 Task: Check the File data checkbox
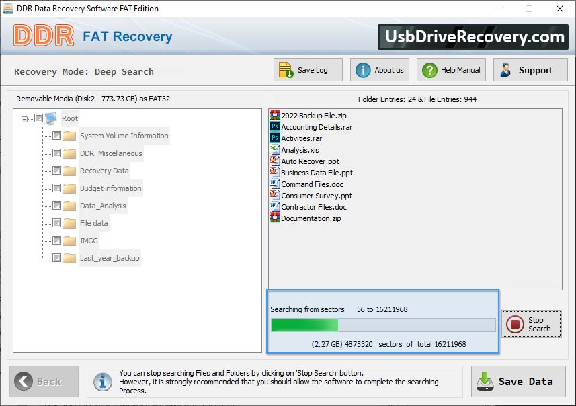coord(56,223)
